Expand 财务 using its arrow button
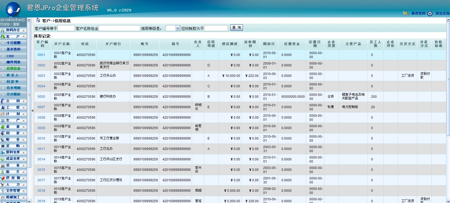Image resolution: width=450 pixels, height=203 pixels. click(x=24, y=140)
